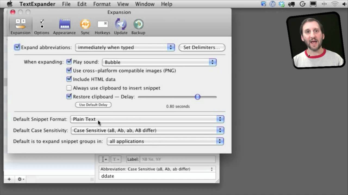The image size is (348, 195).
Task: Click the truck icon in menu bar
Action: point(292,4)
